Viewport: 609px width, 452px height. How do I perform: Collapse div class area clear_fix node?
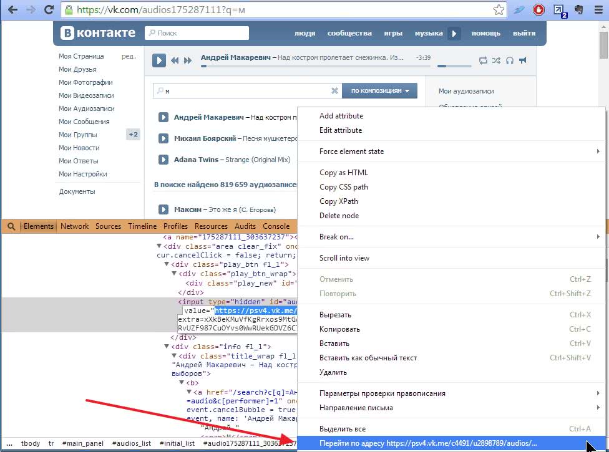(x=159, y=246)
